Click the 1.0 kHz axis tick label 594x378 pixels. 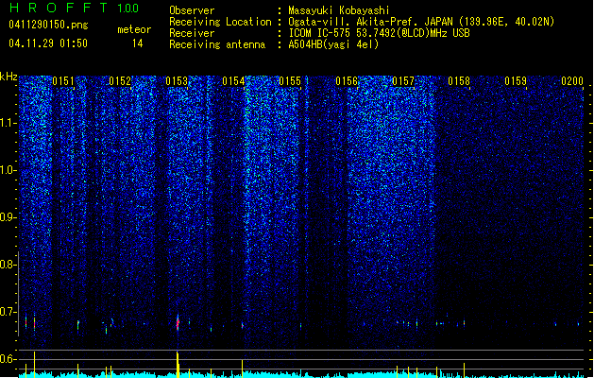[8, 170]
